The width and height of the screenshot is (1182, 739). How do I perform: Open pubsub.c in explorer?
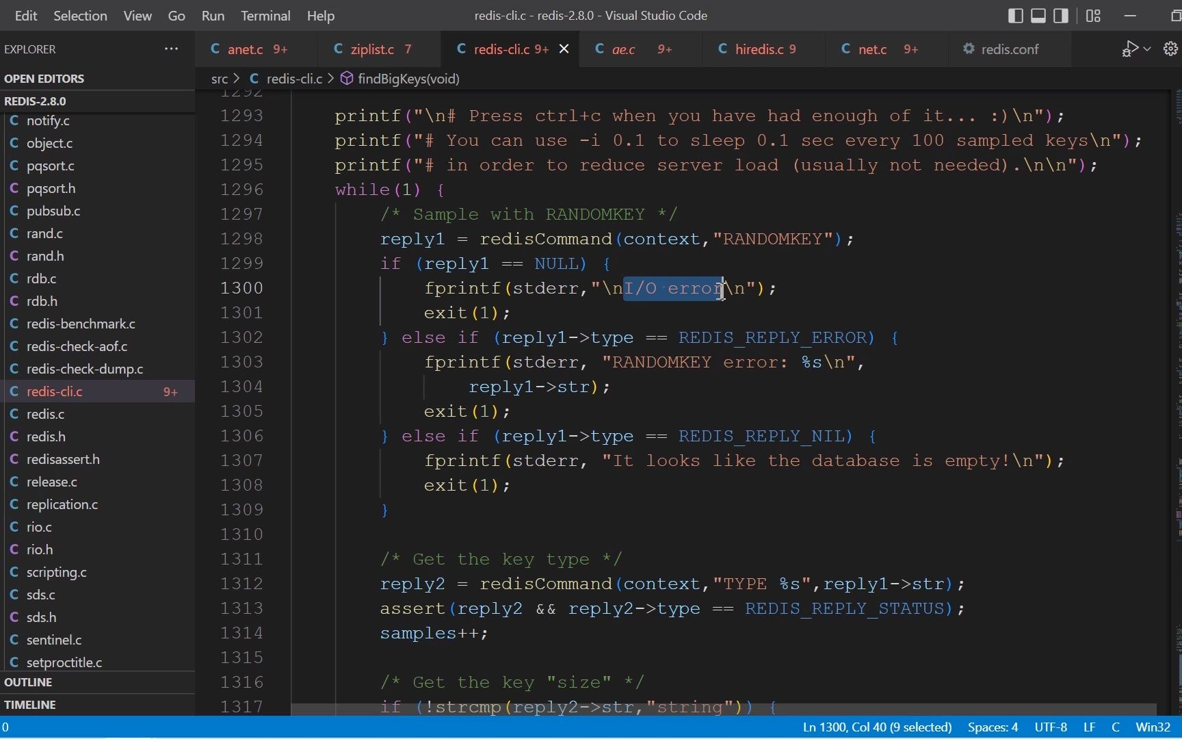pos(97,211)
